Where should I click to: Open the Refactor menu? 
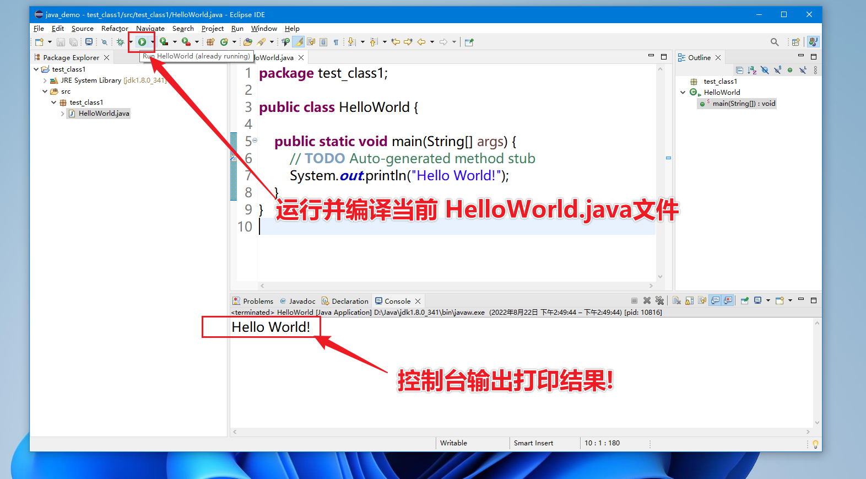pyautogui.click(x=115, y=29)
